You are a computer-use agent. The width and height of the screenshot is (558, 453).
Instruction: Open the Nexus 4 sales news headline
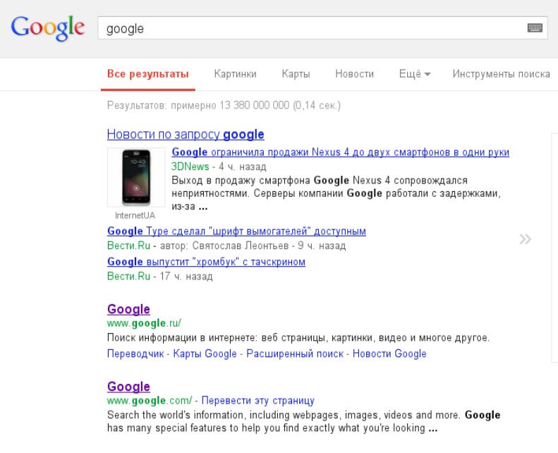pyautogui.click(x=340, y=152)
